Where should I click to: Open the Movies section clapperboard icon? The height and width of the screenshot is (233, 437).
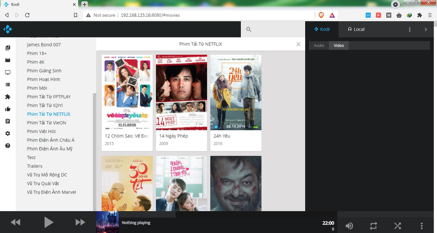point(8,60)
